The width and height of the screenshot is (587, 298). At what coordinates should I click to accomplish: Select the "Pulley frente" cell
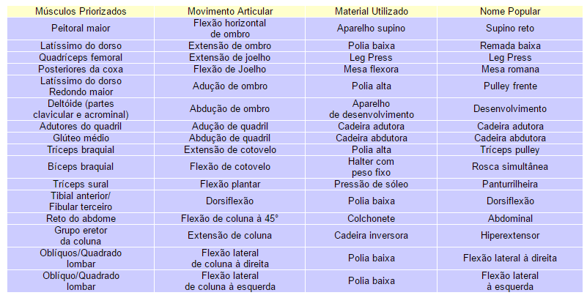[x=510, y=86]
